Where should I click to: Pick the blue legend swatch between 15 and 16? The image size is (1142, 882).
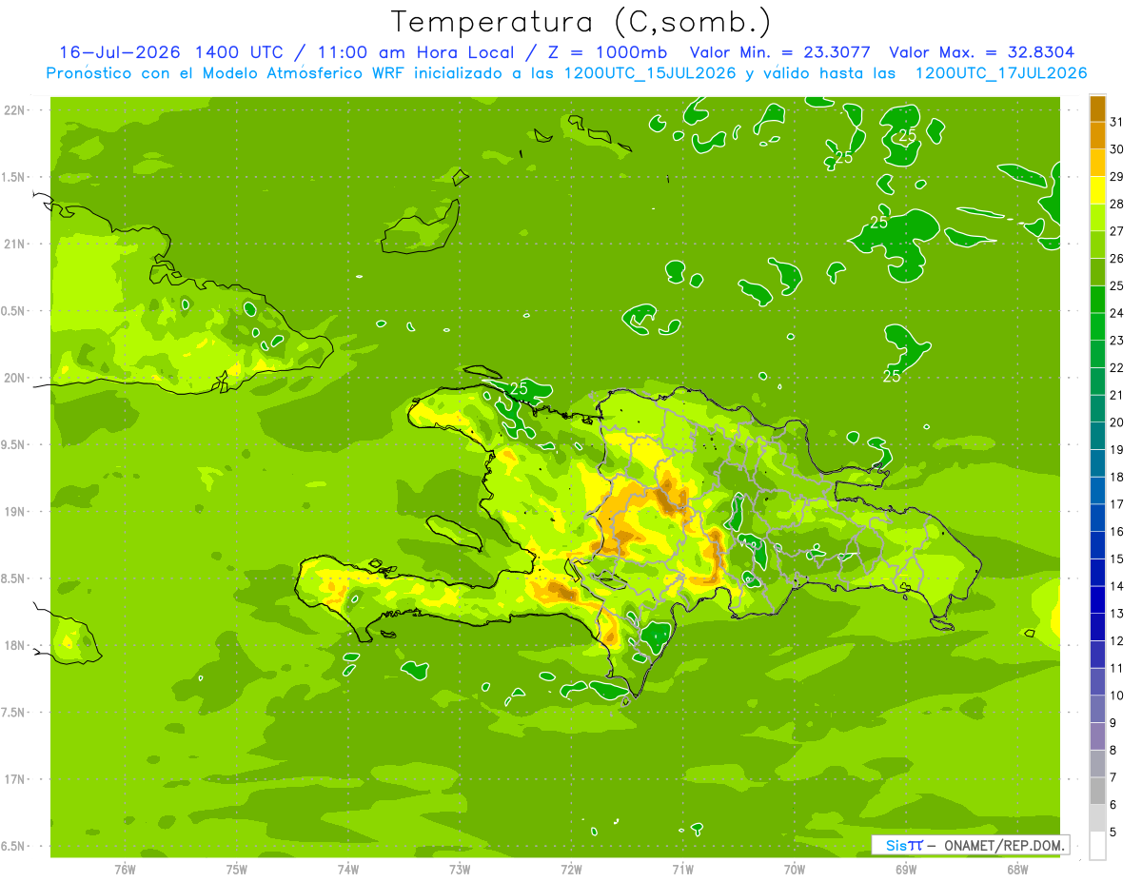point(1097,545)
